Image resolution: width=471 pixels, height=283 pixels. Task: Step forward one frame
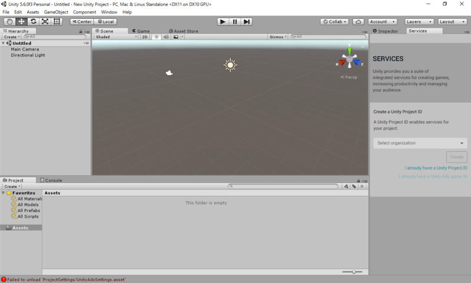(x=246, y=22)
